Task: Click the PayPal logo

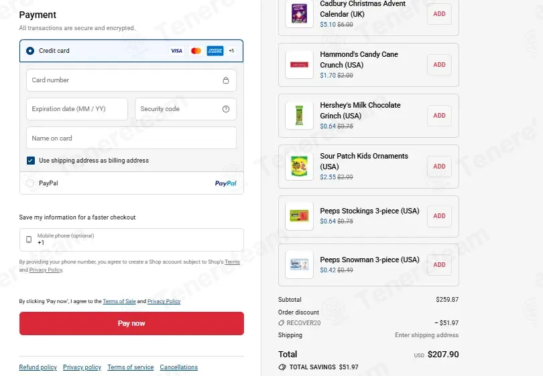Action: pos(225,183)
